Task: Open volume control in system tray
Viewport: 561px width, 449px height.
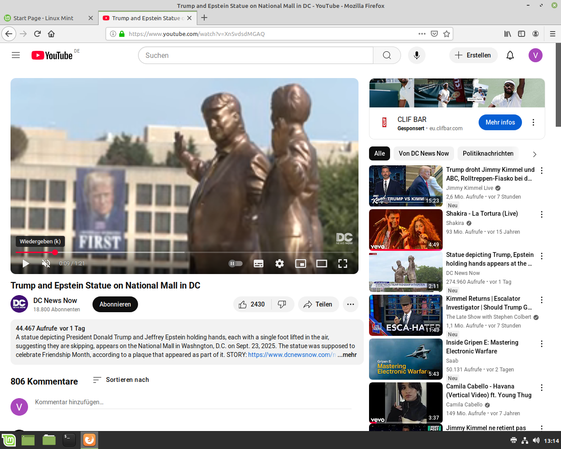Action: point(536,440)
